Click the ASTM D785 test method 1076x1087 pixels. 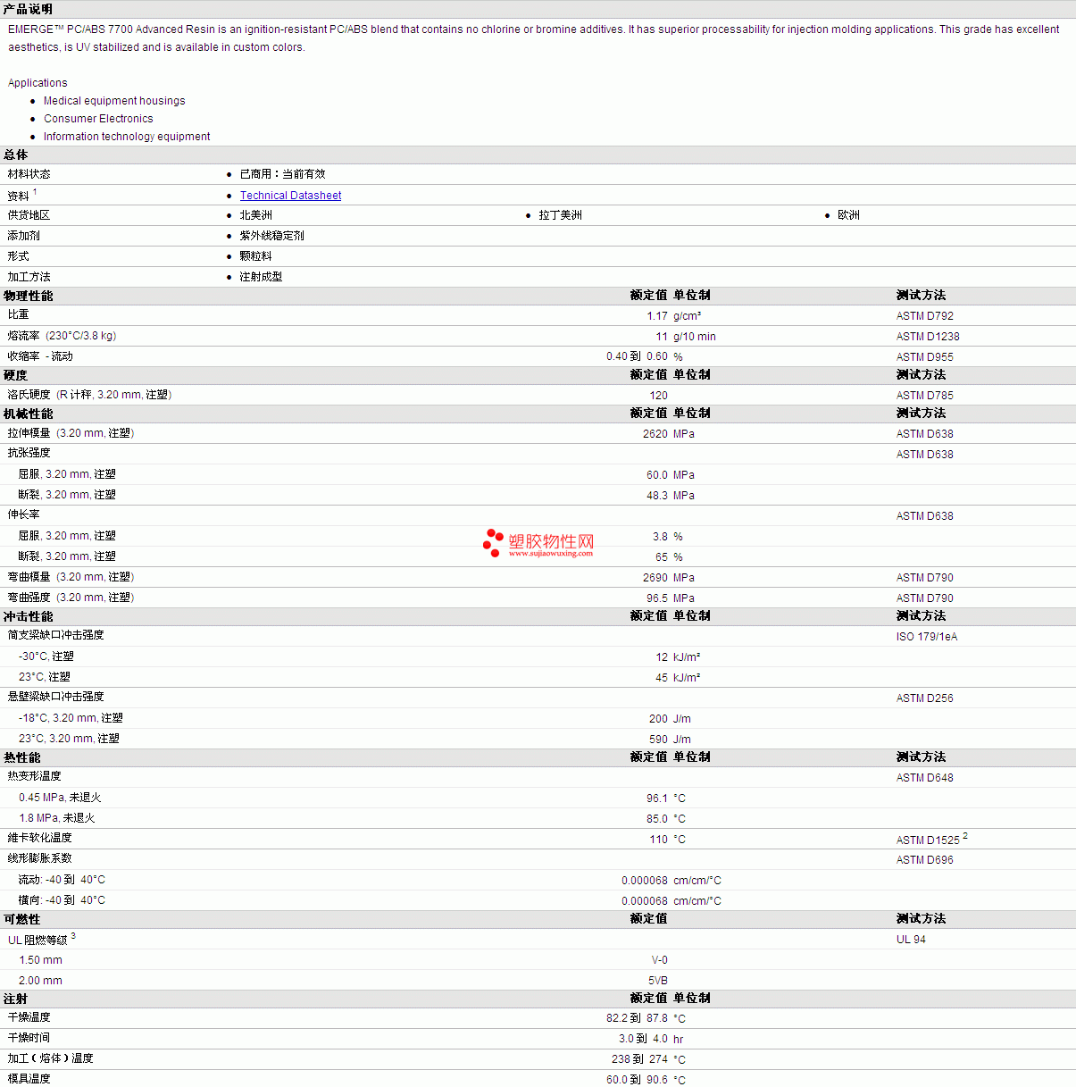[924, 396]
